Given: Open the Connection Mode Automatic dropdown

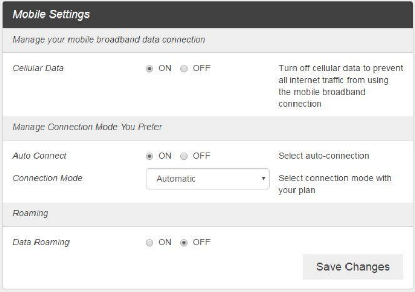Looking at the screenshot, I should click(207, 178).
